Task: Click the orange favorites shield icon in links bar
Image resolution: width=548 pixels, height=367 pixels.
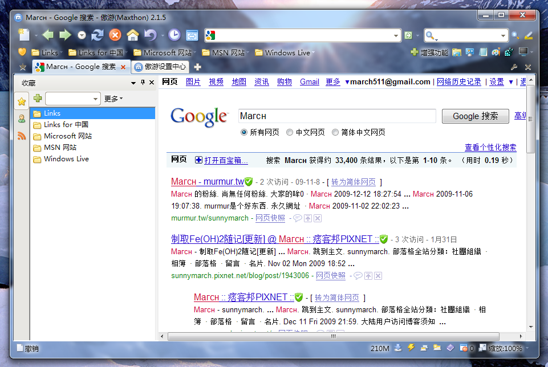Action: 22,52
